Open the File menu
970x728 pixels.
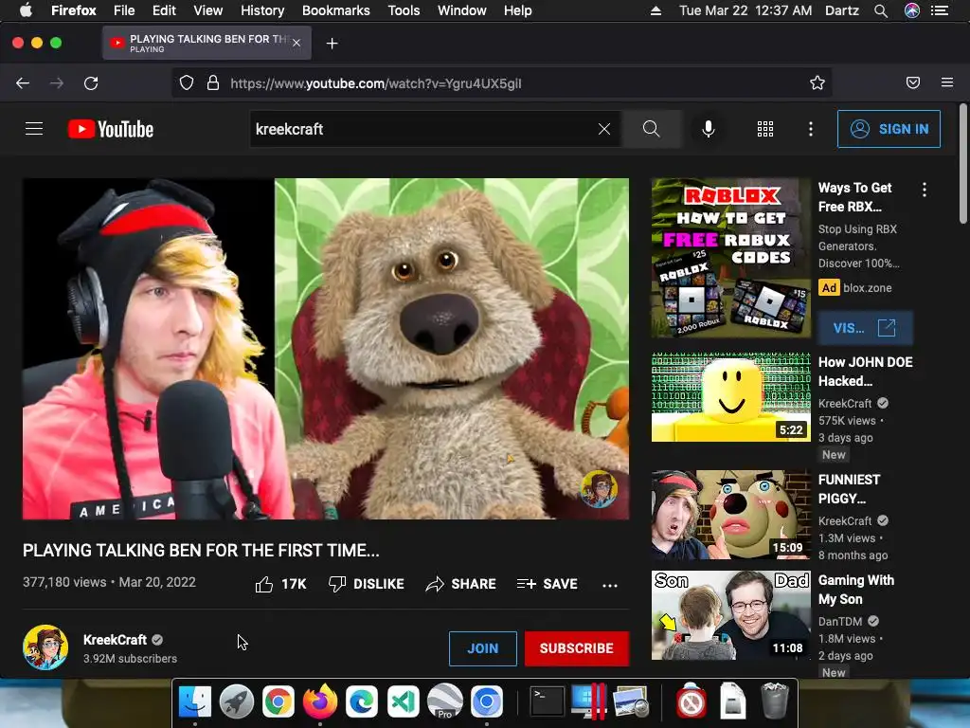[x=124, y=10]
